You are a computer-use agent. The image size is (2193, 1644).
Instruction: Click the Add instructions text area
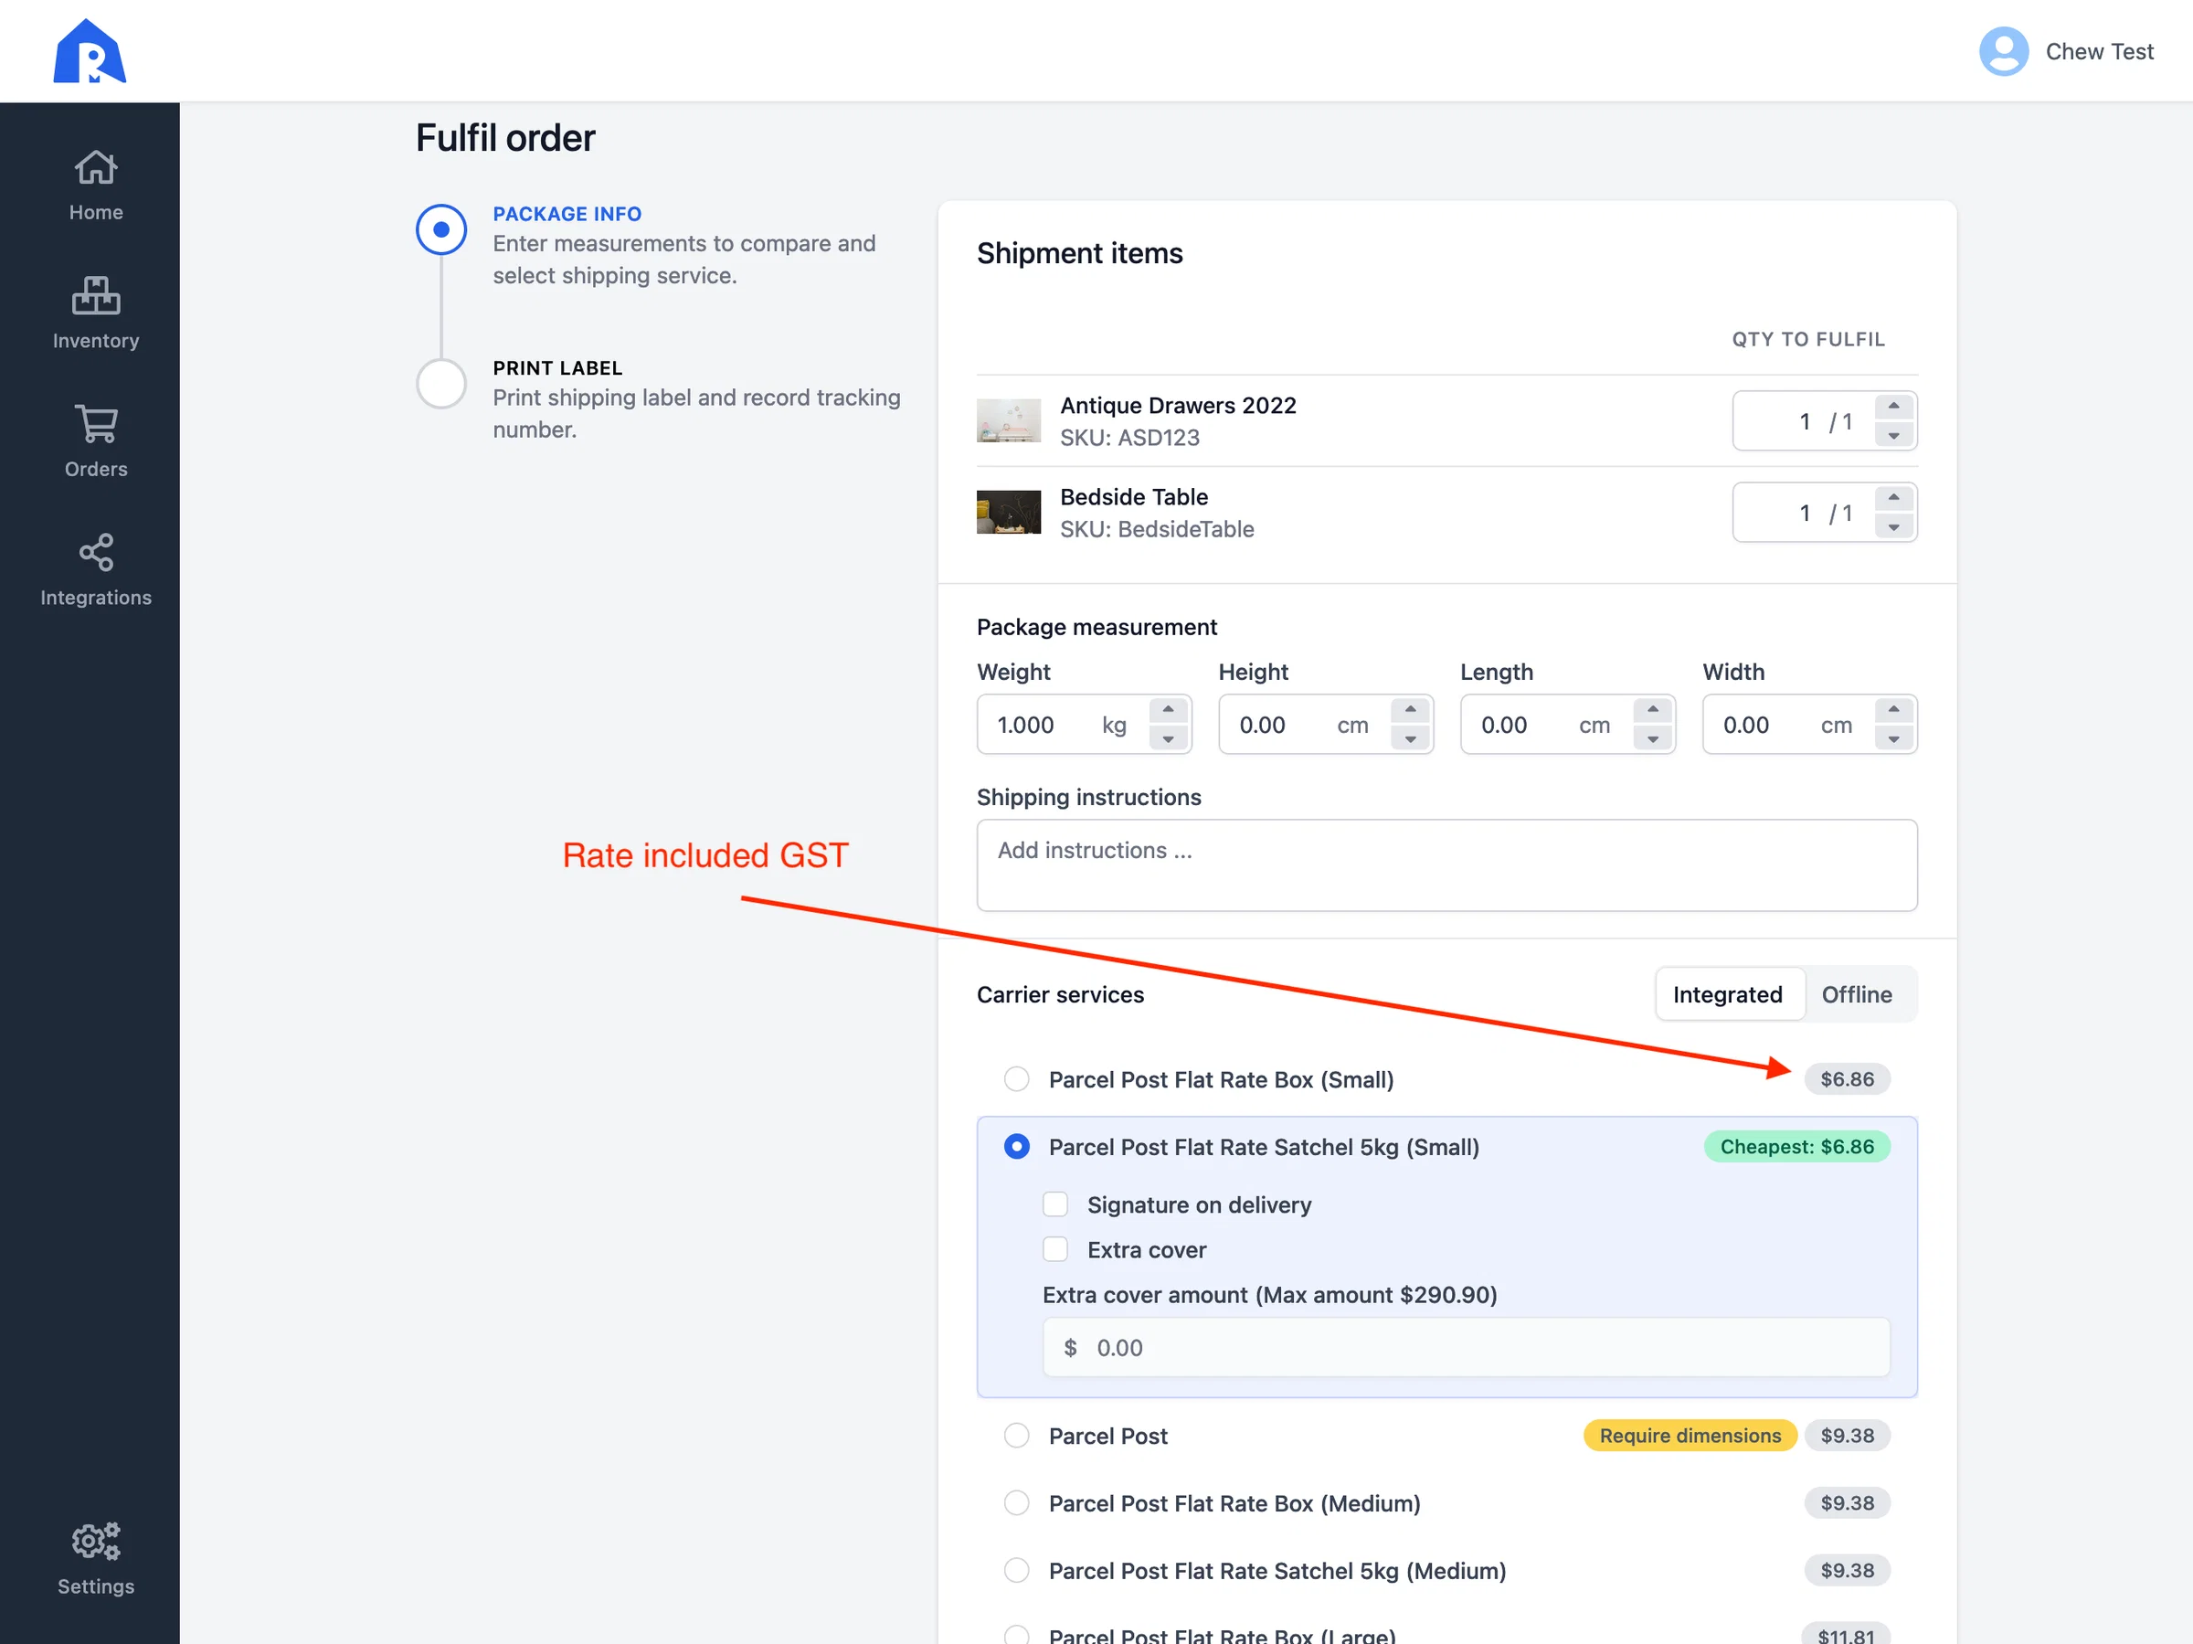click(x=1446, y=865)
